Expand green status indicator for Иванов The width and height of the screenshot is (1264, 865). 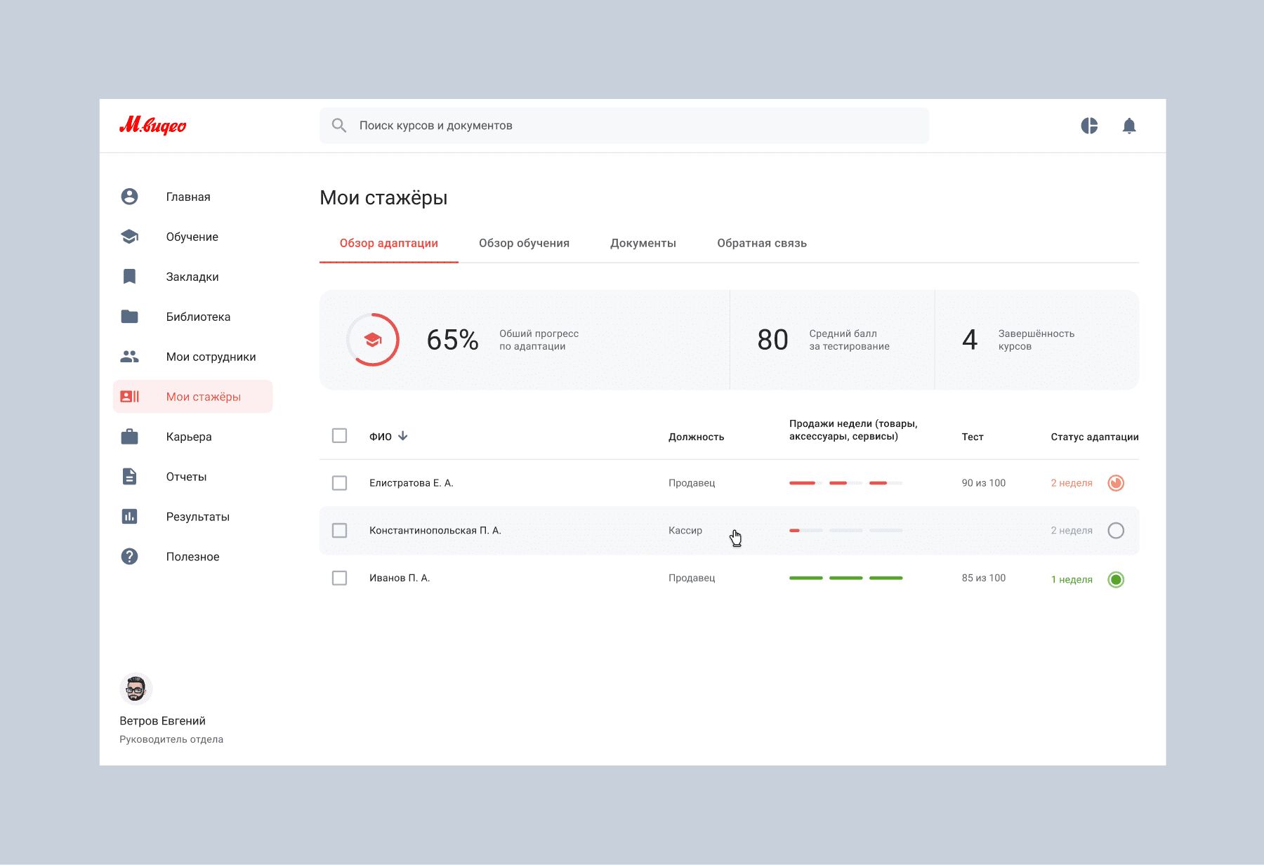1115,579
